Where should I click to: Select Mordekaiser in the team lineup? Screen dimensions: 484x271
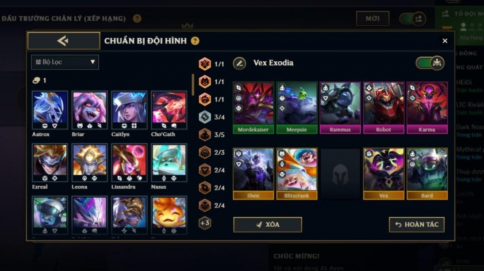[x=253, y=108]
